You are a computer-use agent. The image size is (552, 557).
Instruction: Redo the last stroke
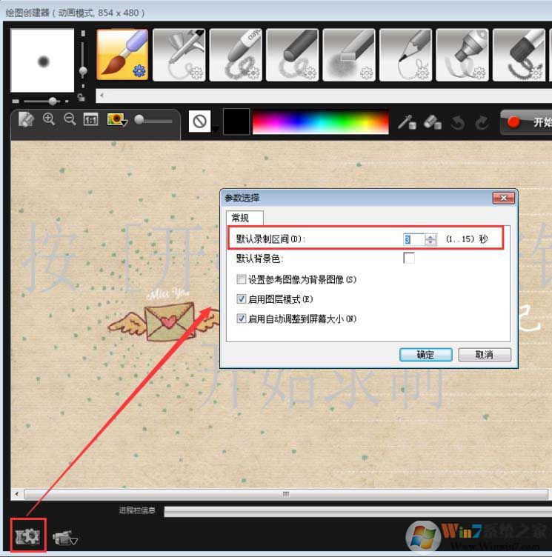[x=482, y=123]
